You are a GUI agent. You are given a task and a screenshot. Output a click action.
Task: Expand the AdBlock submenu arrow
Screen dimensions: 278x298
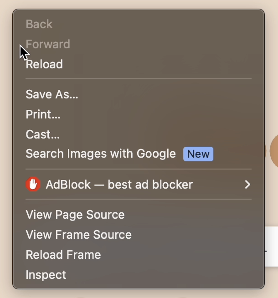coord(247,185)
